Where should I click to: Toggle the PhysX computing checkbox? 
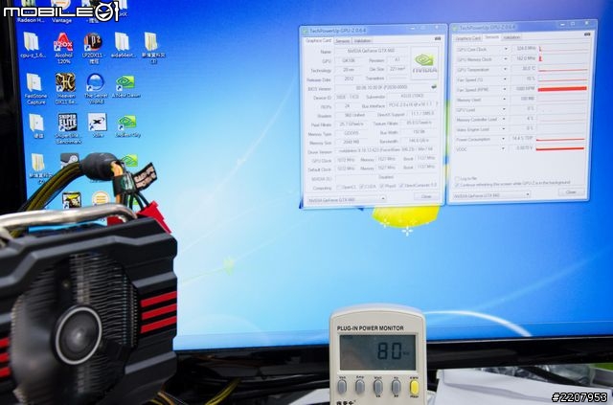coord(381,187)
